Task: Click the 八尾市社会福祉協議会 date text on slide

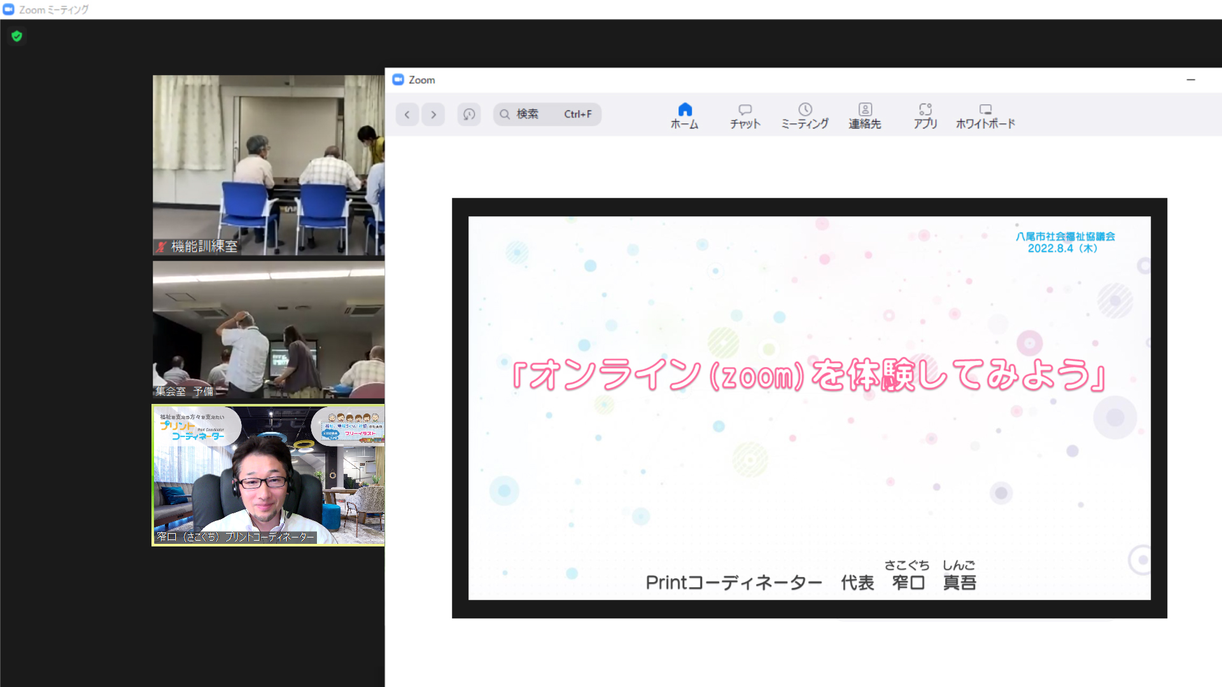Action: (x=1065, y=242)
